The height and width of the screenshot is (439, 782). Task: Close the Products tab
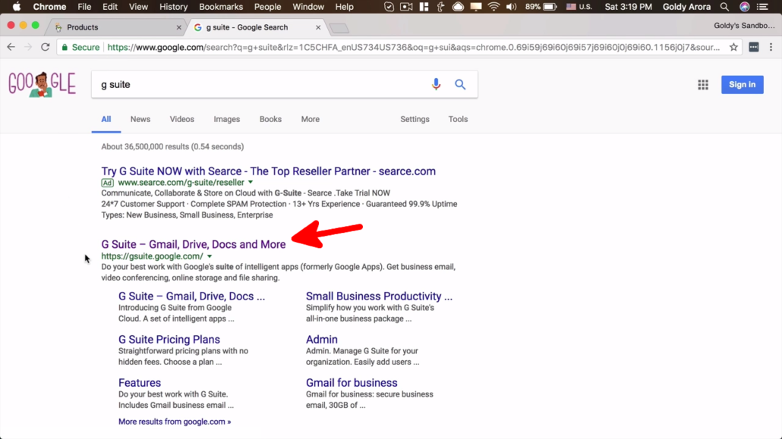(179, 27)
